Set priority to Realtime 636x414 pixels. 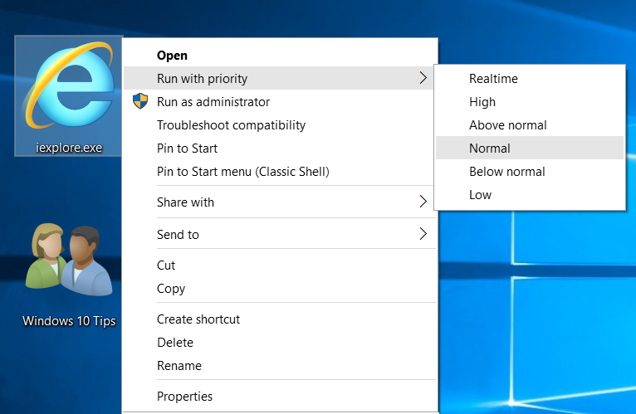[530, 78]
